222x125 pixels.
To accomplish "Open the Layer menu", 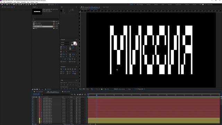I will (x=15, y=2).
